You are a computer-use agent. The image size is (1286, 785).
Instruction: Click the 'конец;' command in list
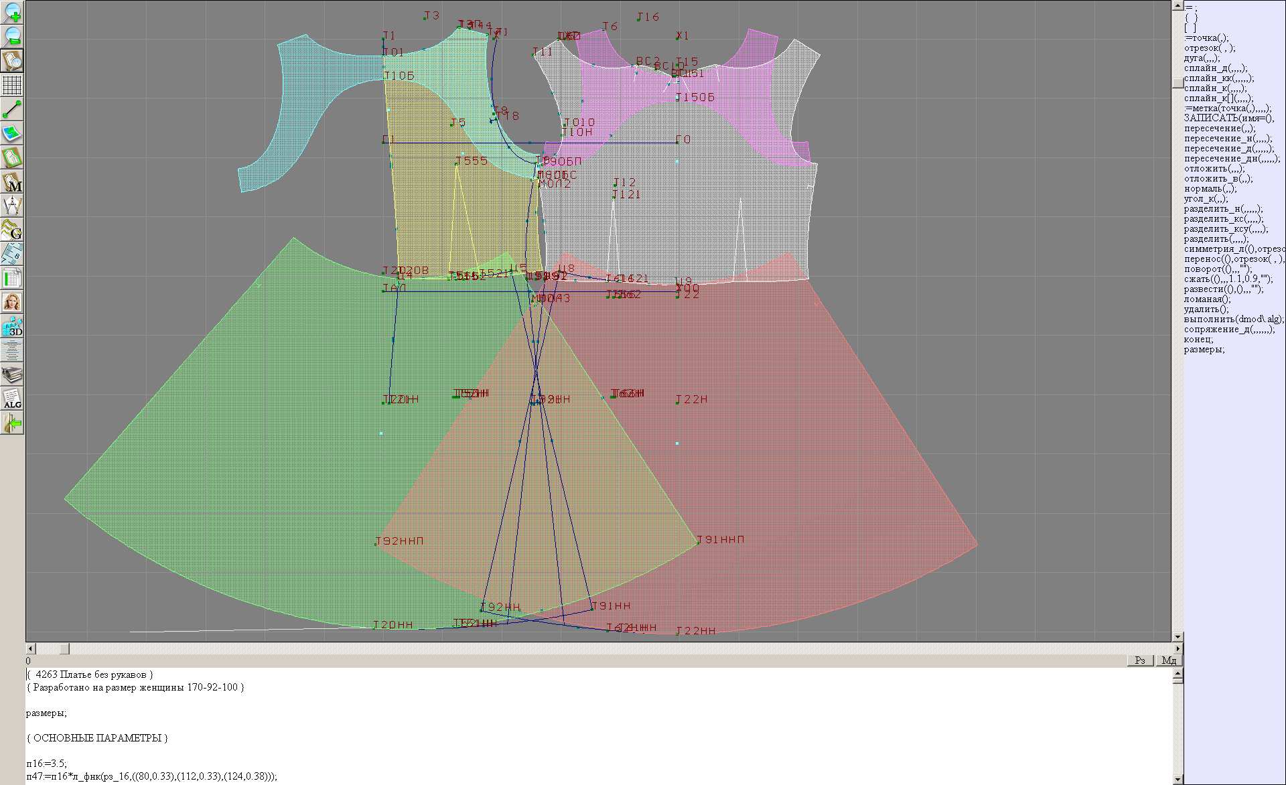tap(1198, 340)
